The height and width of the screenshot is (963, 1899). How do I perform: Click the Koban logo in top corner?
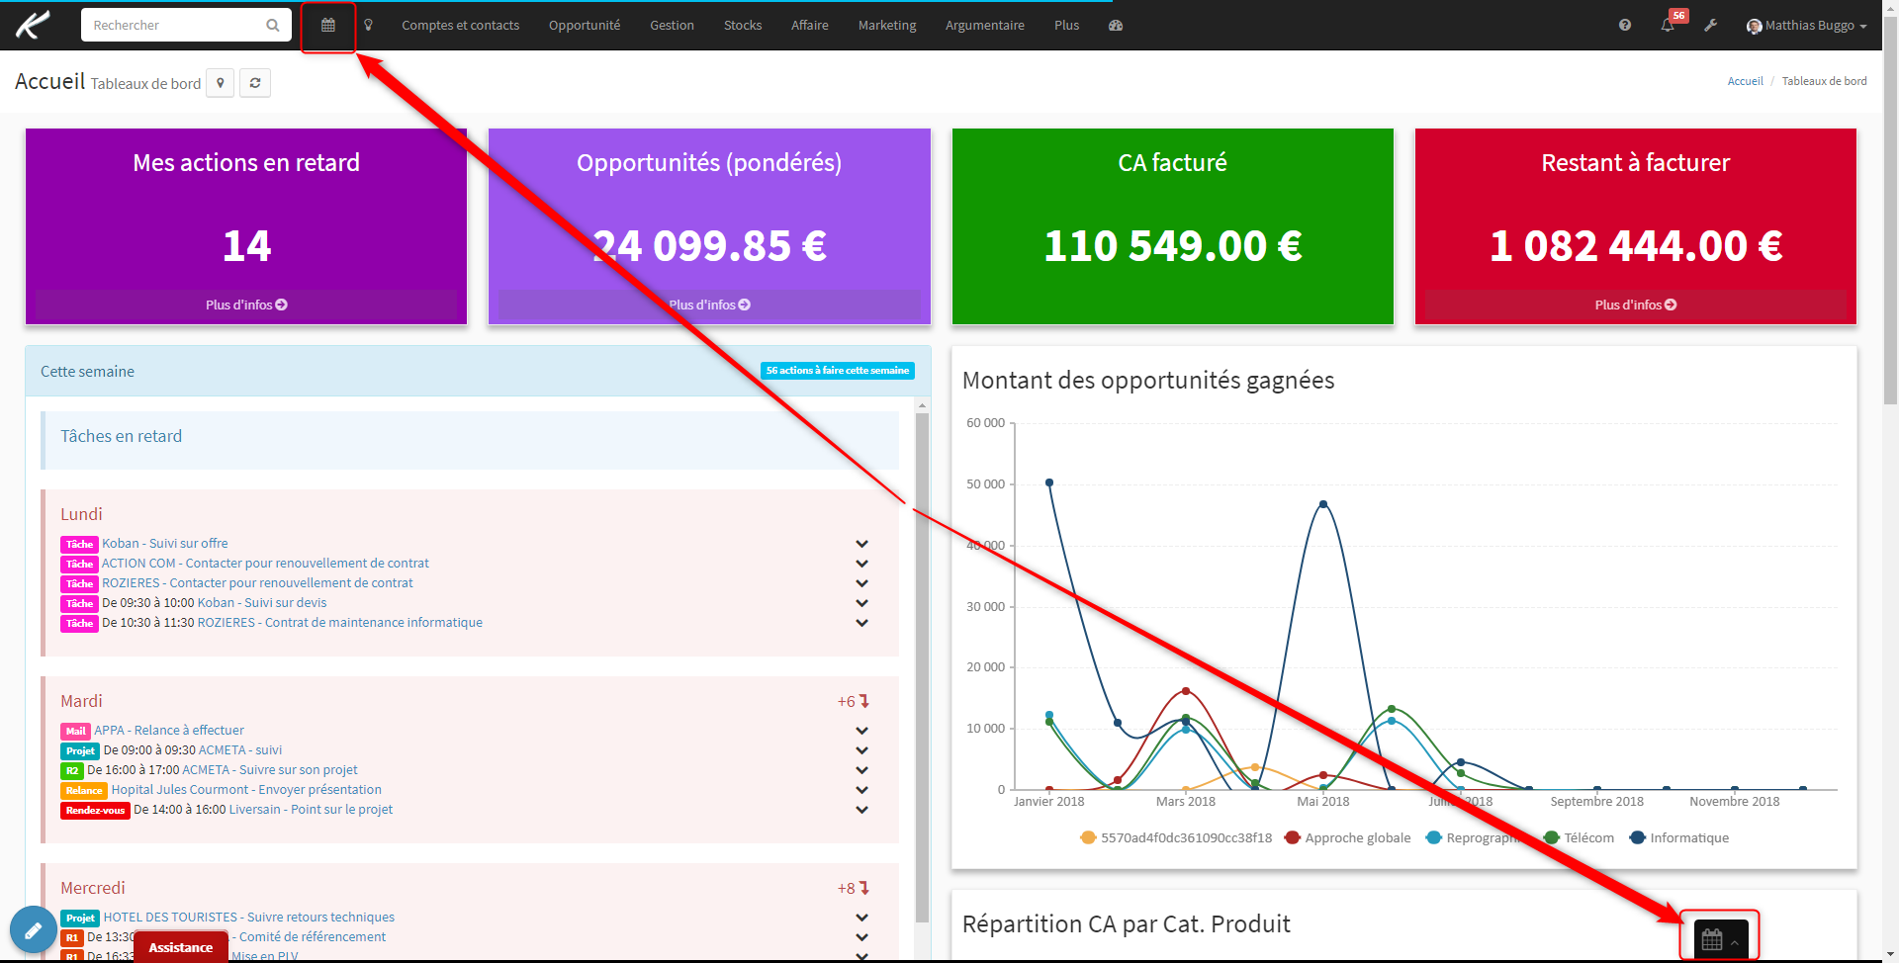[x=32, y=25]
